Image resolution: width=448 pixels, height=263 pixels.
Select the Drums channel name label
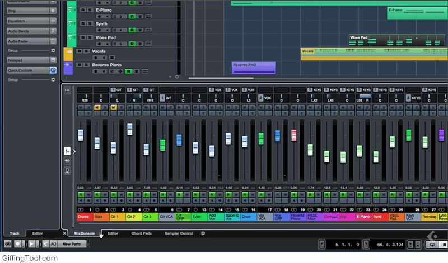(85, 217)
